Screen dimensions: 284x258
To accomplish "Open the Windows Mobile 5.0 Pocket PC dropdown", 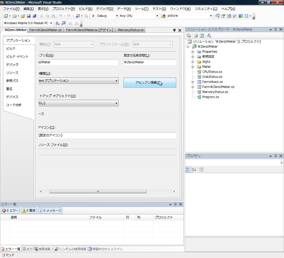I will [51, 23].
